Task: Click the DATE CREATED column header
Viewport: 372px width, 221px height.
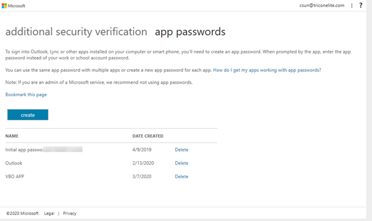Action: coord(148,136)
